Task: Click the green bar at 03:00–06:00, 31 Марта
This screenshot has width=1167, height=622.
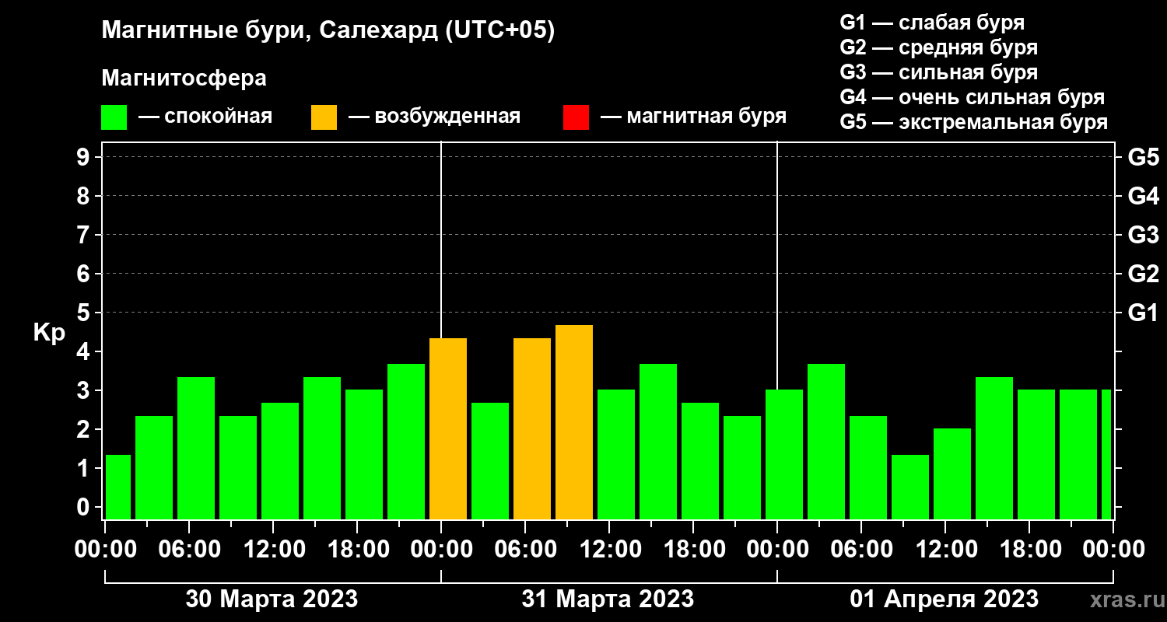Action: pyautogui.click(x=490, y=461)
